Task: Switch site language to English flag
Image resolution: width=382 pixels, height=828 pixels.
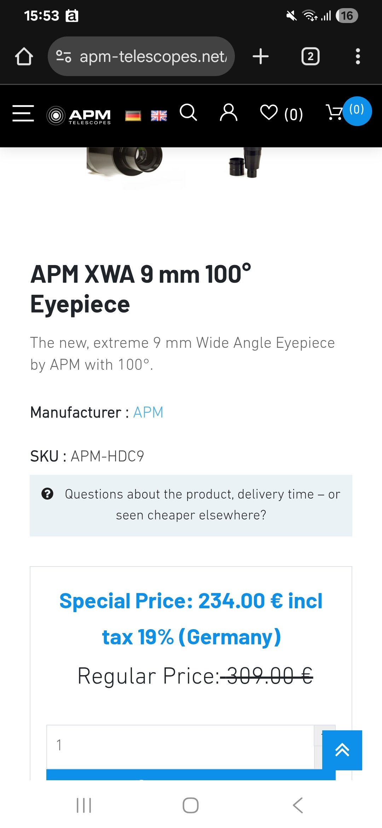Action: coord(159,116)
